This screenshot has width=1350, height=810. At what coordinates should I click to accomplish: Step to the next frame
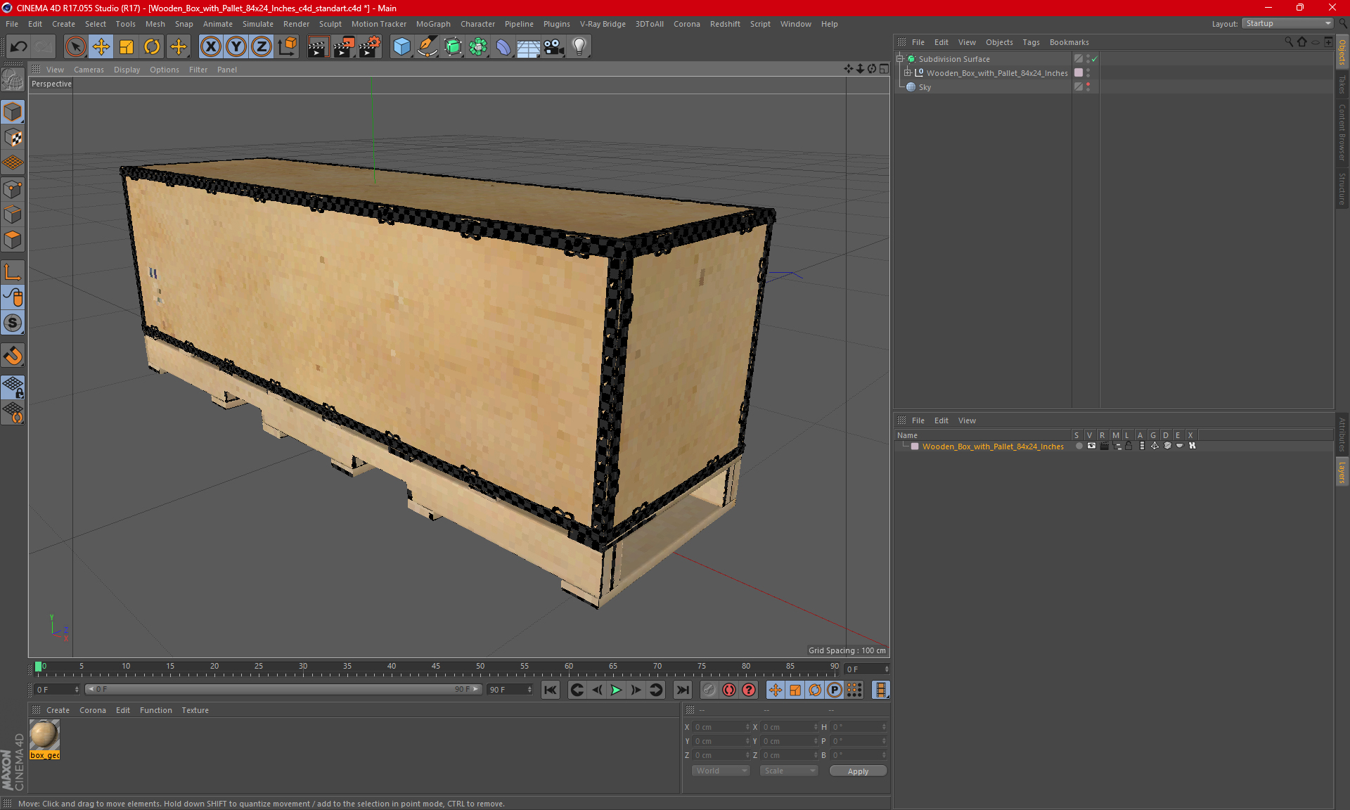[x=636, y=690]
